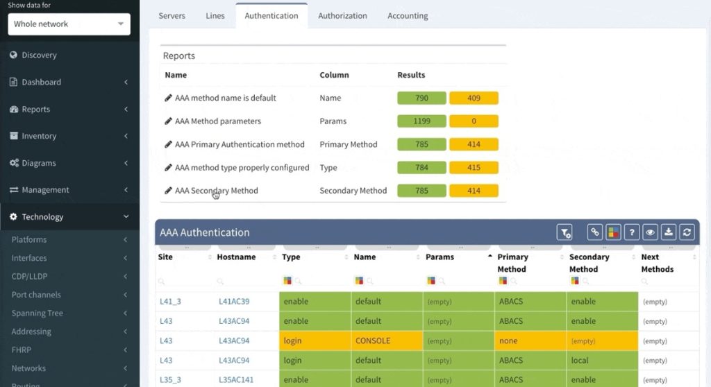
Task: Click the download export icon
Action: pos(669,232)
